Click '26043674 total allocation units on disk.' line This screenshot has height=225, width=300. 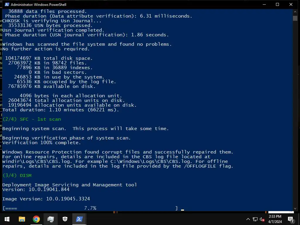[x=67, y=100]
